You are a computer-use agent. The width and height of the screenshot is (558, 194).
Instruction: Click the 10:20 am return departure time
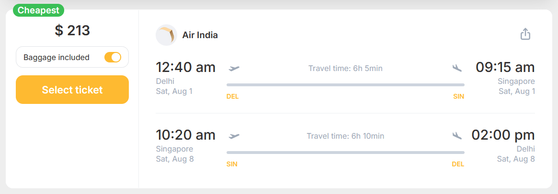186,135
